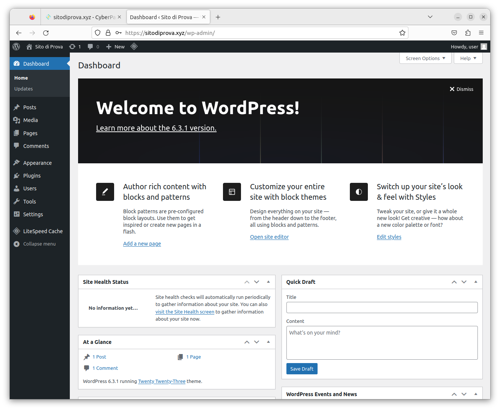The image size is (500, 410).
Task: Collapse the Site Health Status panel
Action: click(x=268, y=282)
